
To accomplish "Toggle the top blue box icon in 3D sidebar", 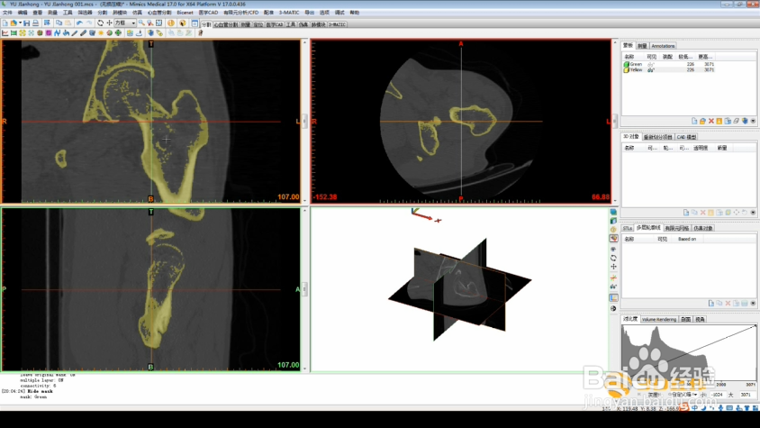I will pos(613,212).
